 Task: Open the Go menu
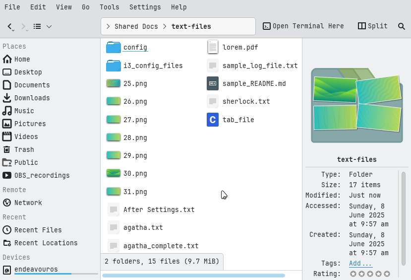tap(85, 7)
